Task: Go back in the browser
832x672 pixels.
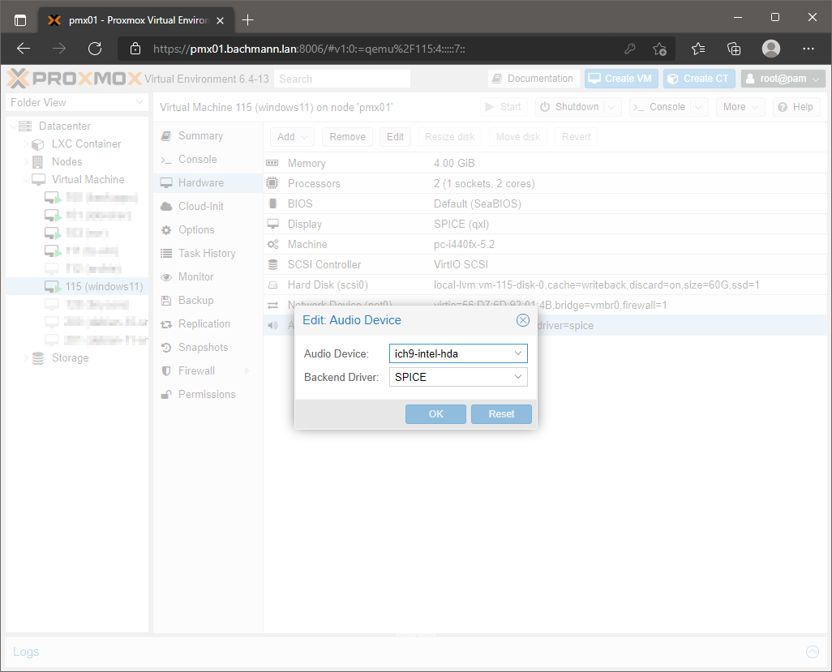Action: point(24,49)
